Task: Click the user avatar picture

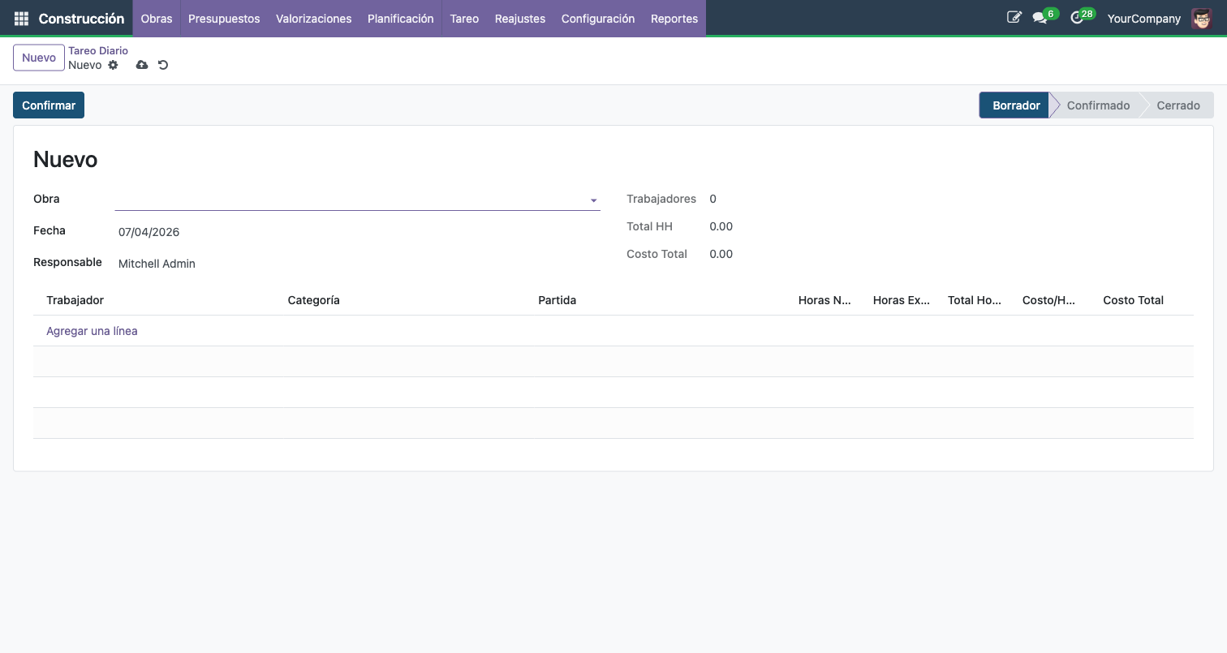Action: 1201,18
